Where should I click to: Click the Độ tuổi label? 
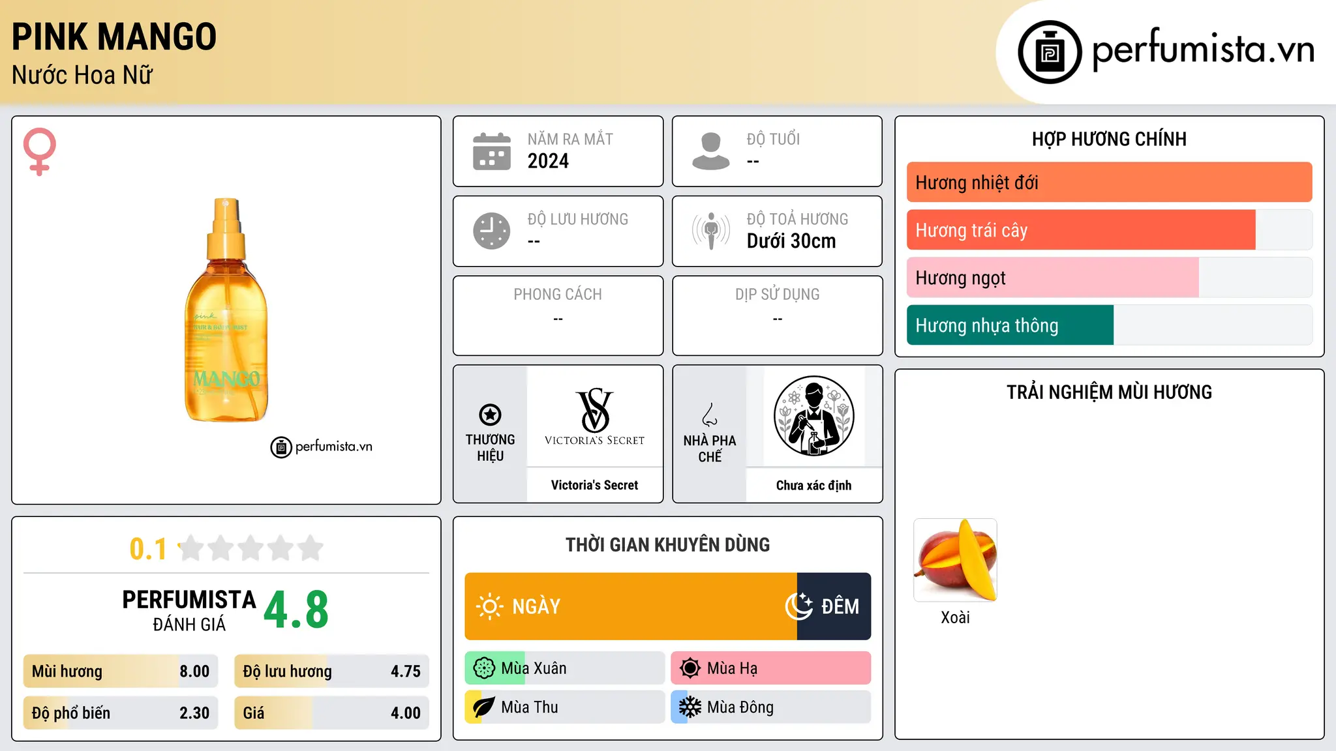(x=773, y=139)
